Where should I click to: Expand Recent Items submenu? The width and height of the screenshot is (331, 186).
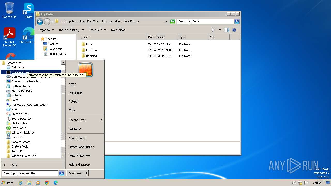[85, 120]
